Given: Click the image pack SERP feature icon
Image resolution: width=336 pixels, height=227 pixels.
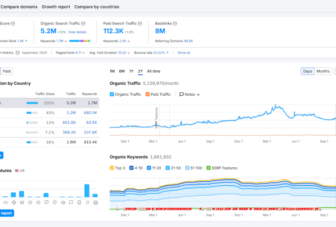Looking at the screenshot, I should click(22, 203).
